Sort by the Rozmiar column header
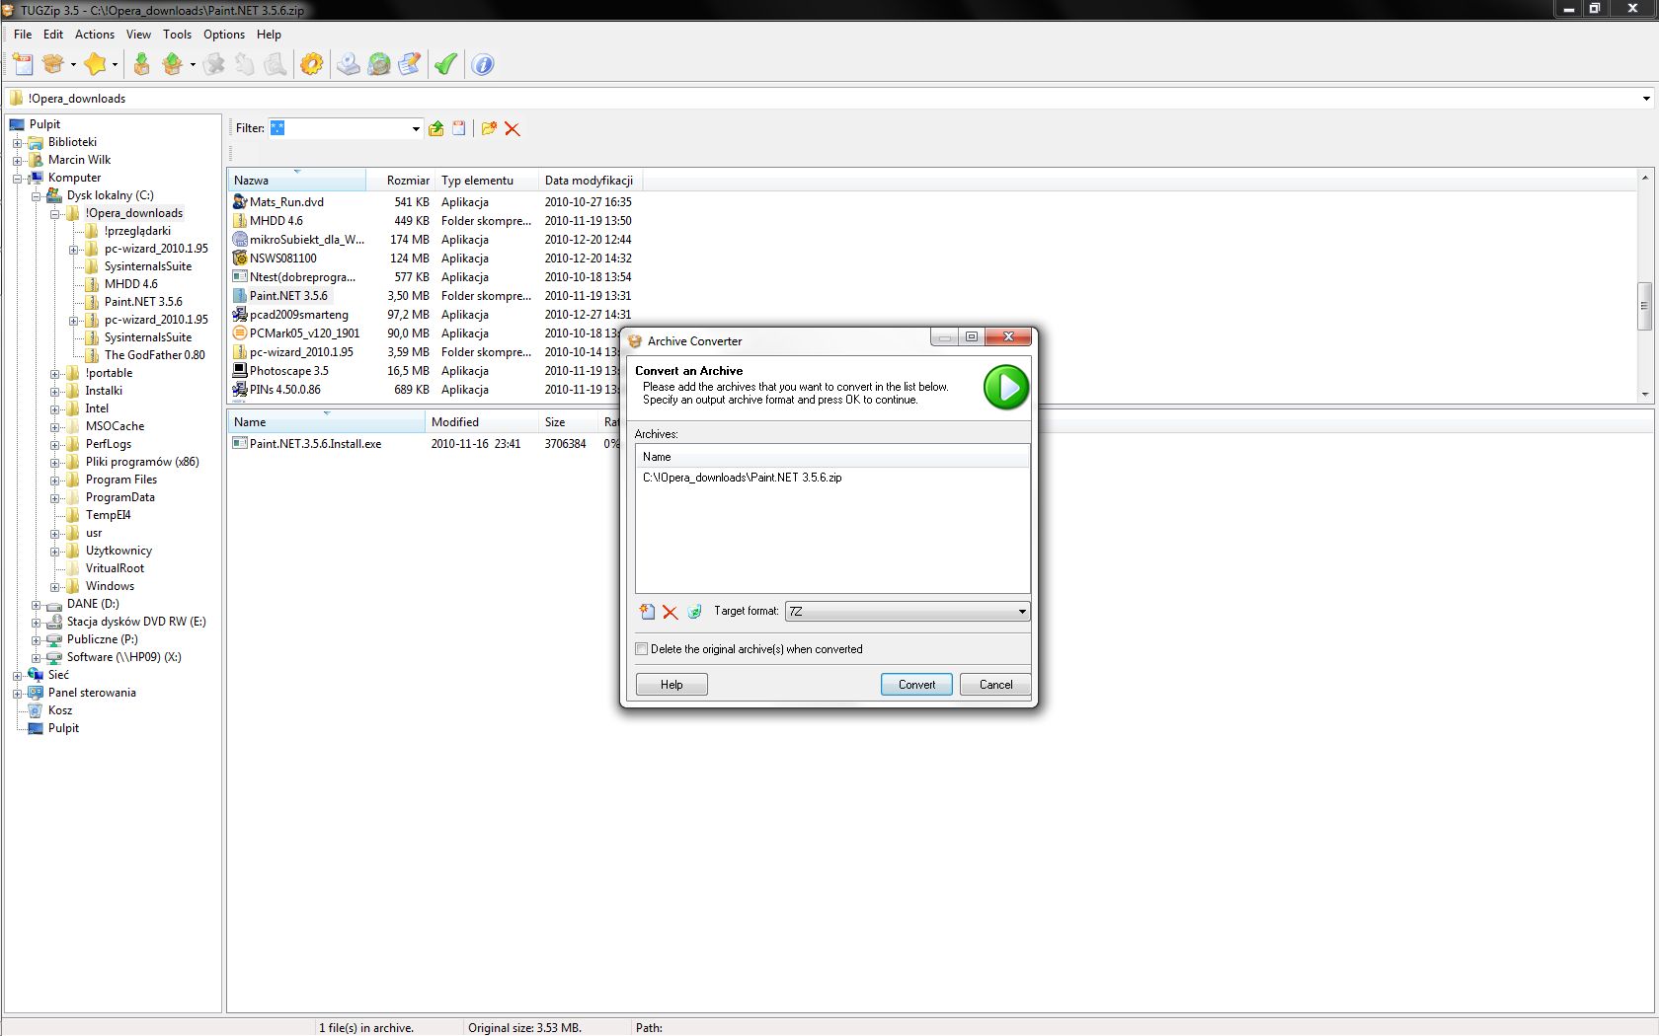 pos(401,181)
